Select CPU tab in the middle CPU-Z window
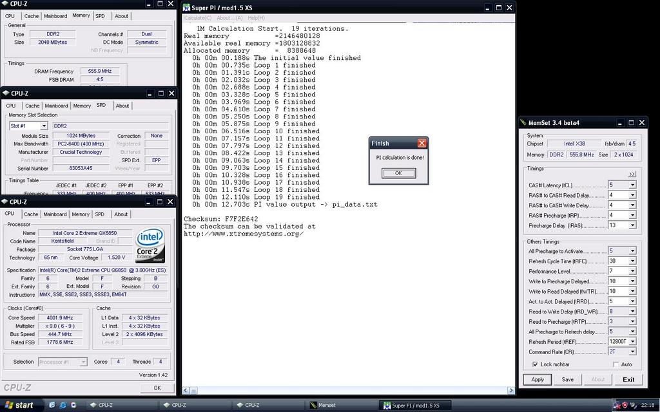Screen dimensions: 660x412 coord(11,106)
